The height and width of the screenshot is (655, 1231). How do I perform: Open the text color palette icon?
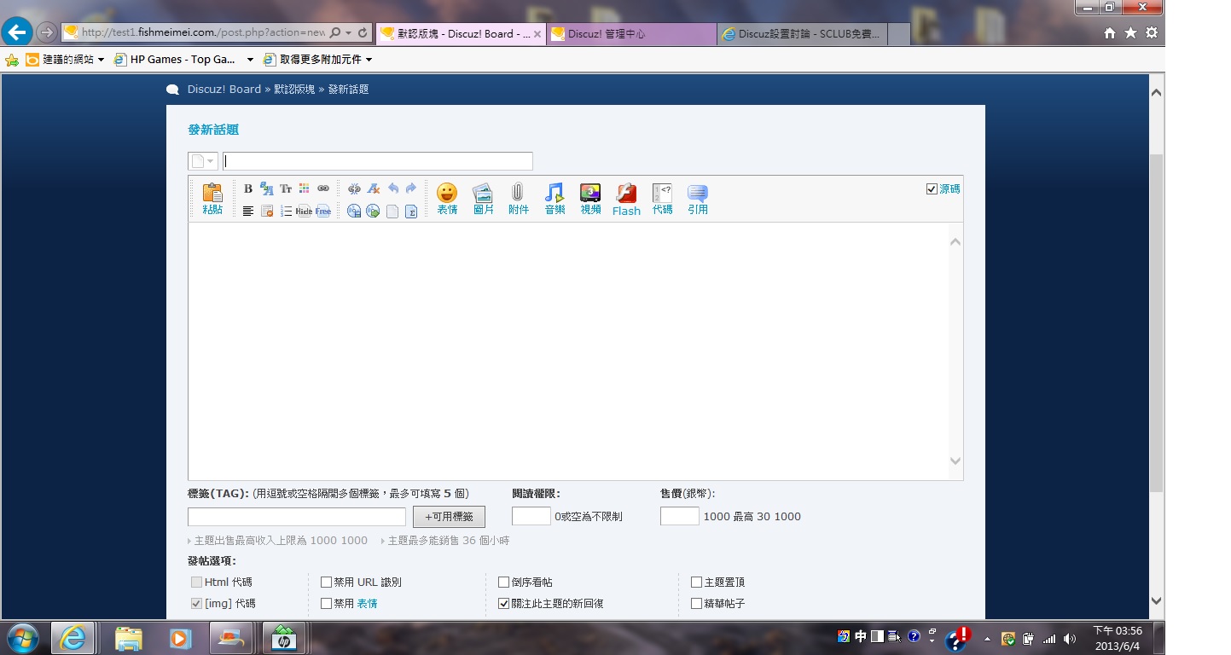pos(305,188)
